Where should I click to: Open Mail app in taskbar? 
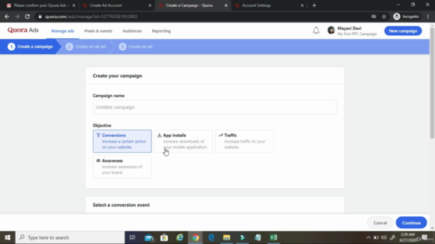pos(149,238)
